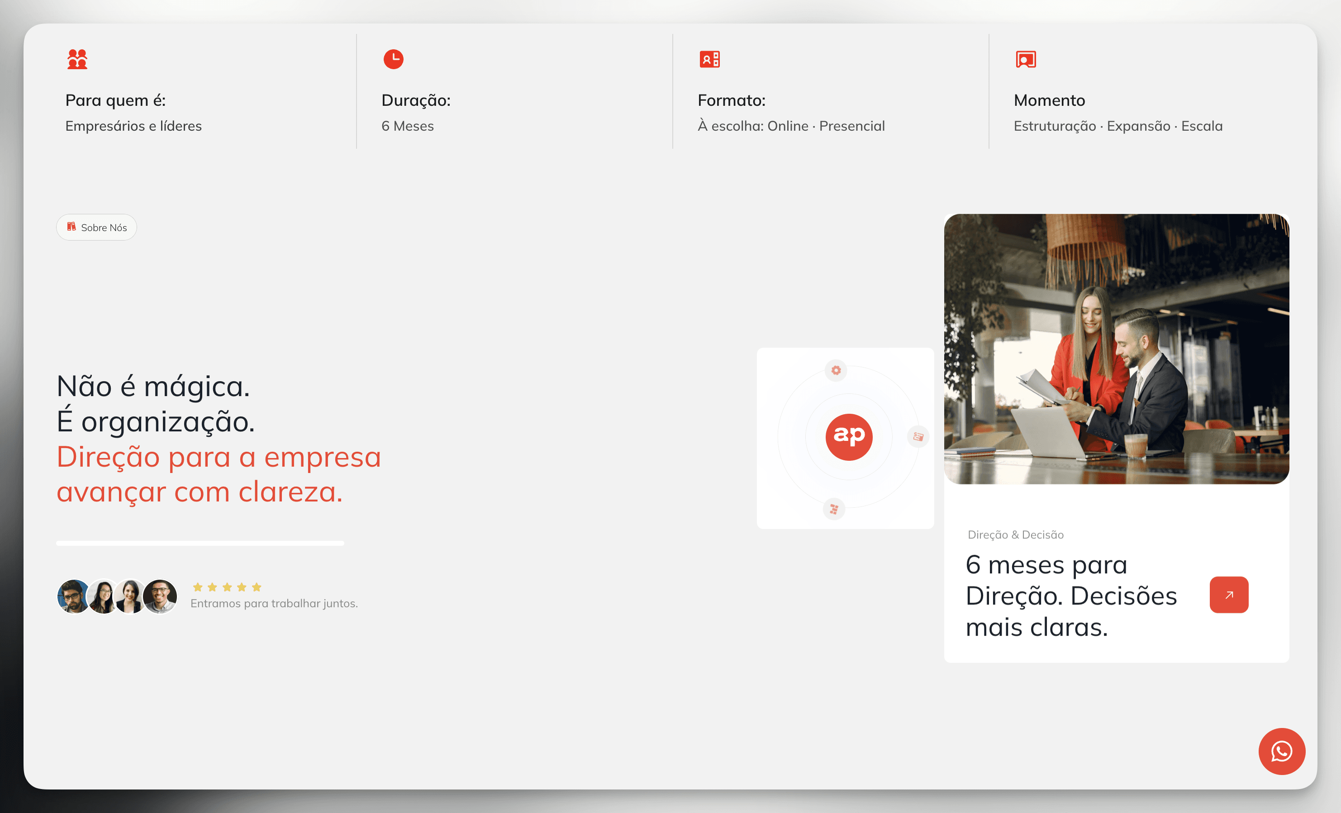Click 'Entramos para trabalhar juntos.' text
1341x813 pixels.
pyautogui.click(x=274, y=603)
